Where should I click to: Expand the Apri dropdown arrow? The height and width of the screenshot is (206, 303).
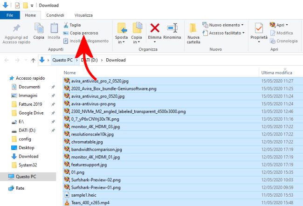287,25
